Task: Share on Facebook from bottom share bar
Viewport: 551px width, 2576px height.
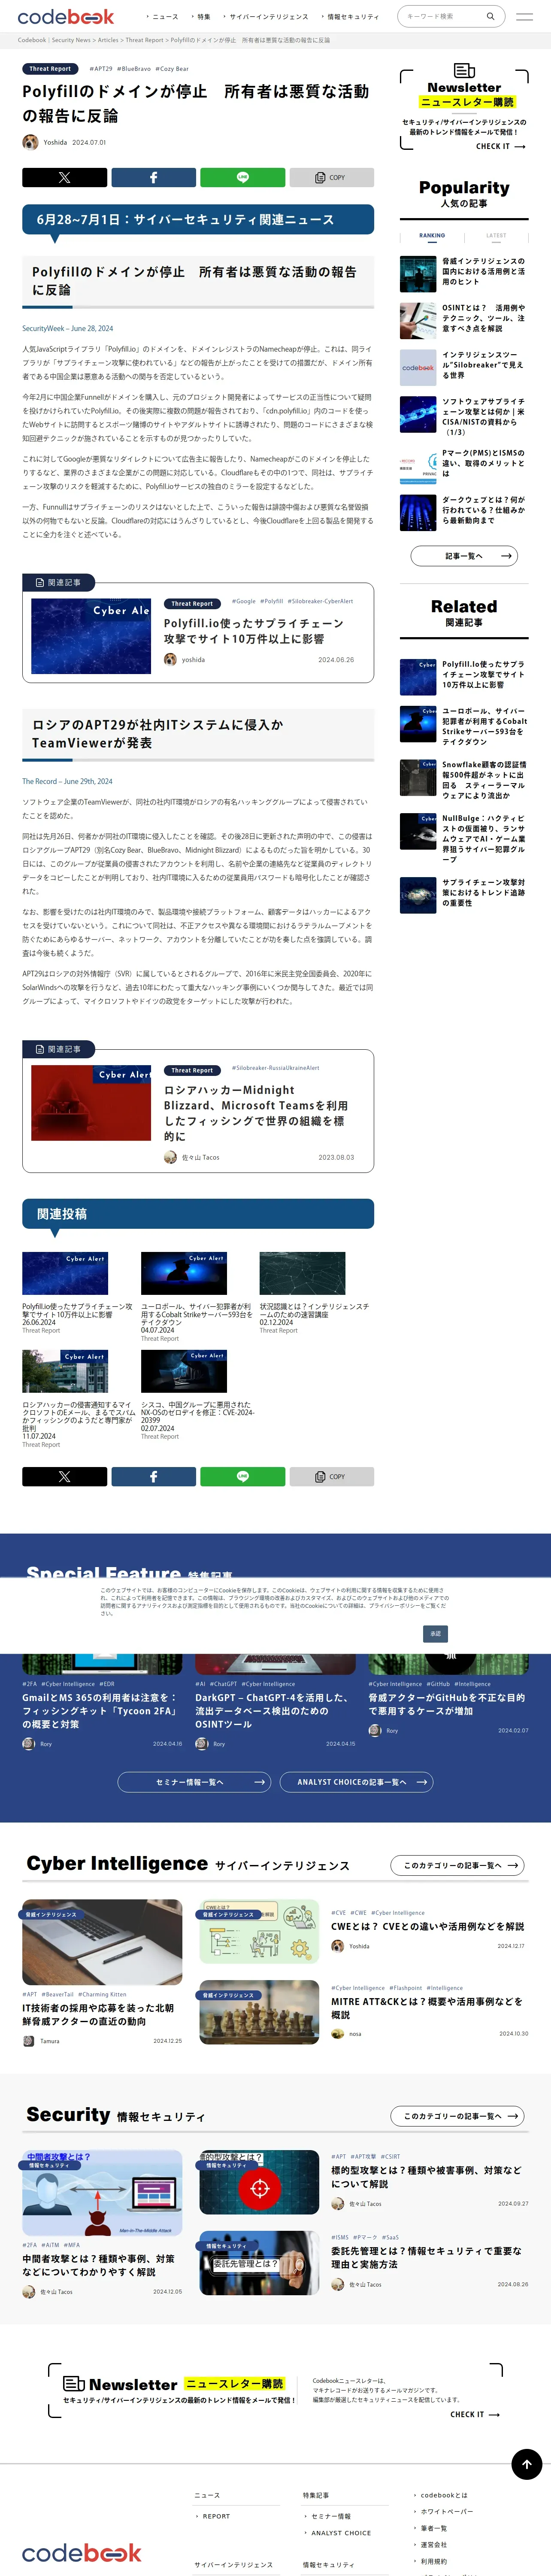Action: [153, 1476]
